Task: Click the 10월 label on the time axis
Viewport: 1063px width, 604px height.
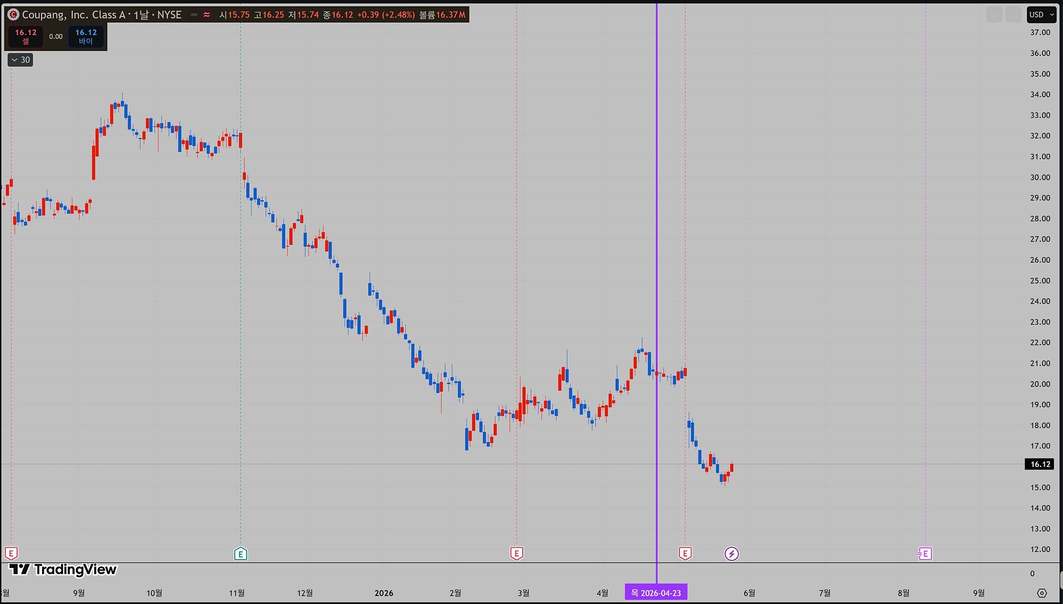Action: pos(154,593)
